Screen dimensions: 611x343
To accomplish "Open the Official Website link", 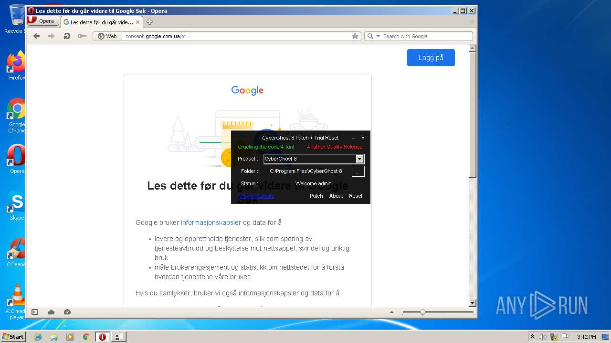I will point(256,196).
